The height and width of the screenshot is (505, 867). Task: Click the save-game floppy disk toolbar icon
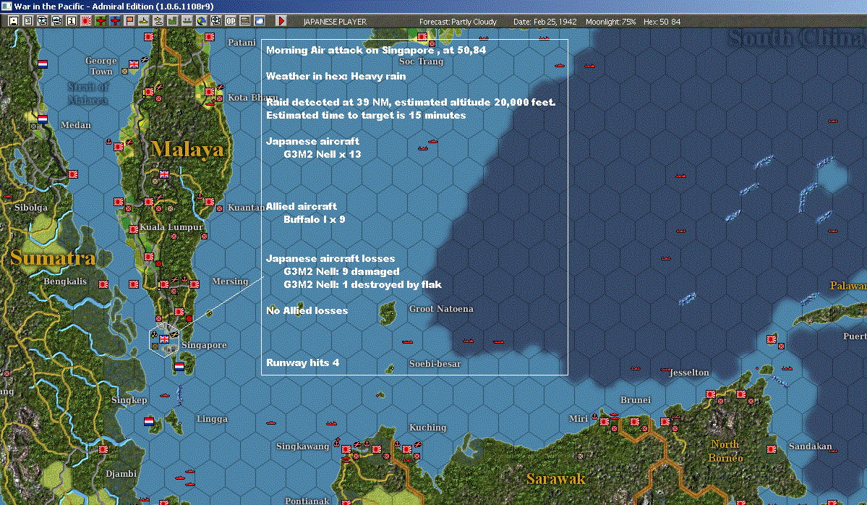(x=13, y=21)
